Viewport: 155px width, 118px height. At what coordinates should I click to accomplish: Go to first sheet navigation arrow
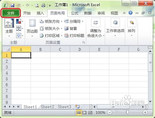5,107
